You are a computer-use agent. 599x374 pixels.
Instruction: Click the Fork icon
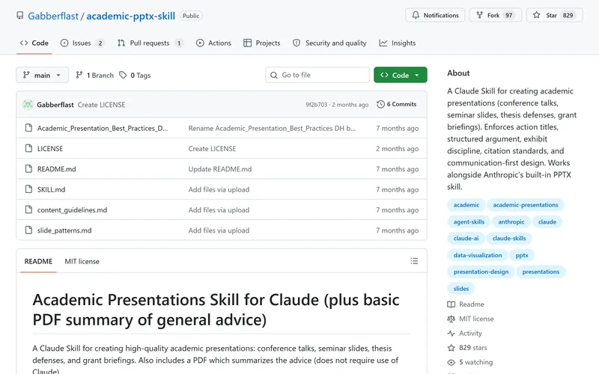tap(479, 15)
